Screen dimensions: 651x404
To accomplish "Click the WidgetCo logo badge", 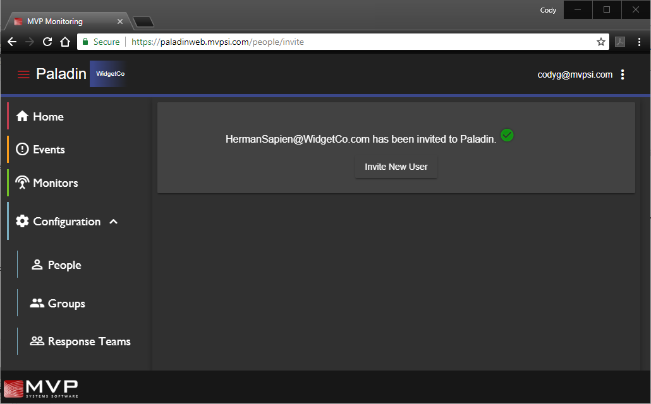I will (x=109, y=74).
